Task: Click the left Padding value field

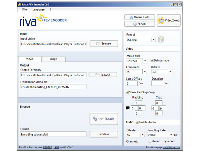Action: pos(134,108)
